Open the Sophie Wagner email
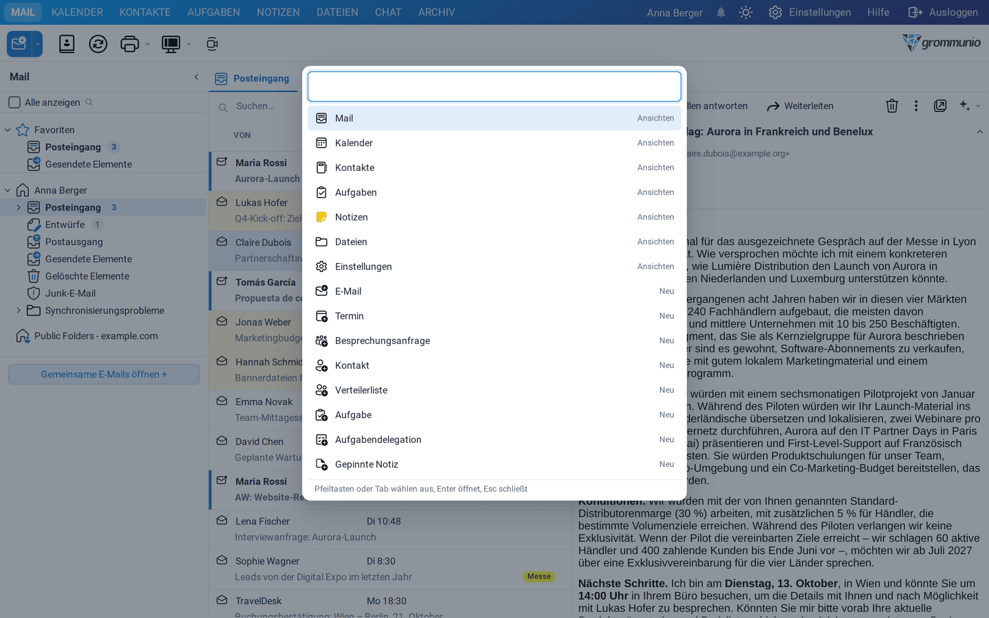This screenshot has height=618, width=989. [x=390, y=569]
